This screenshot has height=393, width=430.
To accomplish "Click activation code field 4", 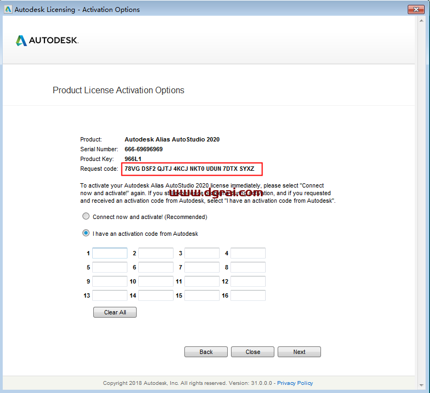I will coord(248,253).
